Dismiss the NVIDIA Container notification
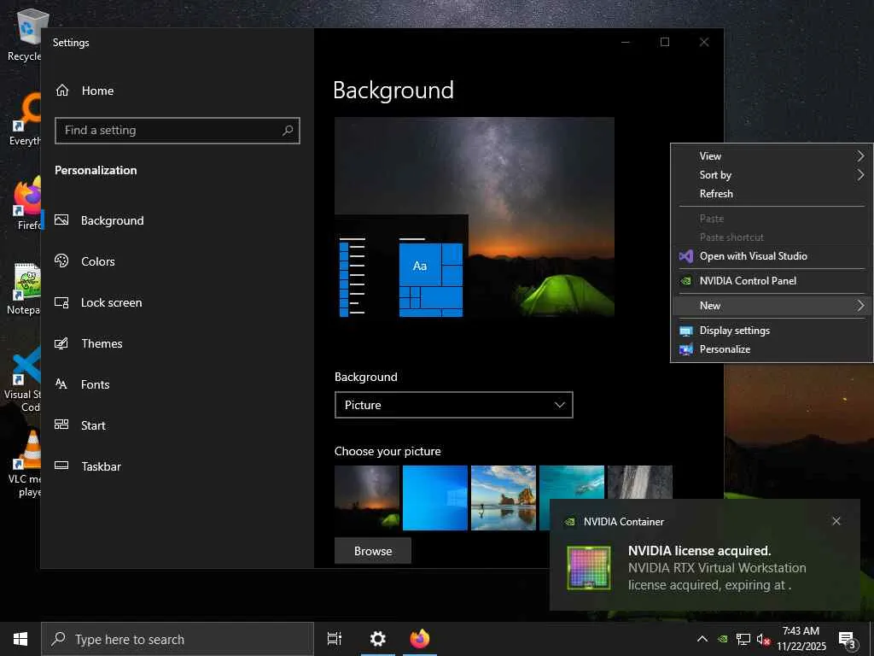This screenshot has height=656, width=874. coord(836,521)
